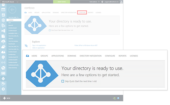This screenshot has height=105, width=170.
Task: Click the Subscriptions filter funnel icon
Action: (99, 2)
